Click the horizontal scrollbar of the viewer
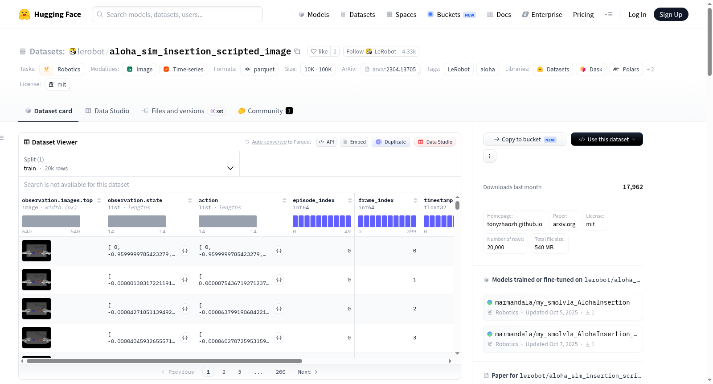 coord(164,361)
